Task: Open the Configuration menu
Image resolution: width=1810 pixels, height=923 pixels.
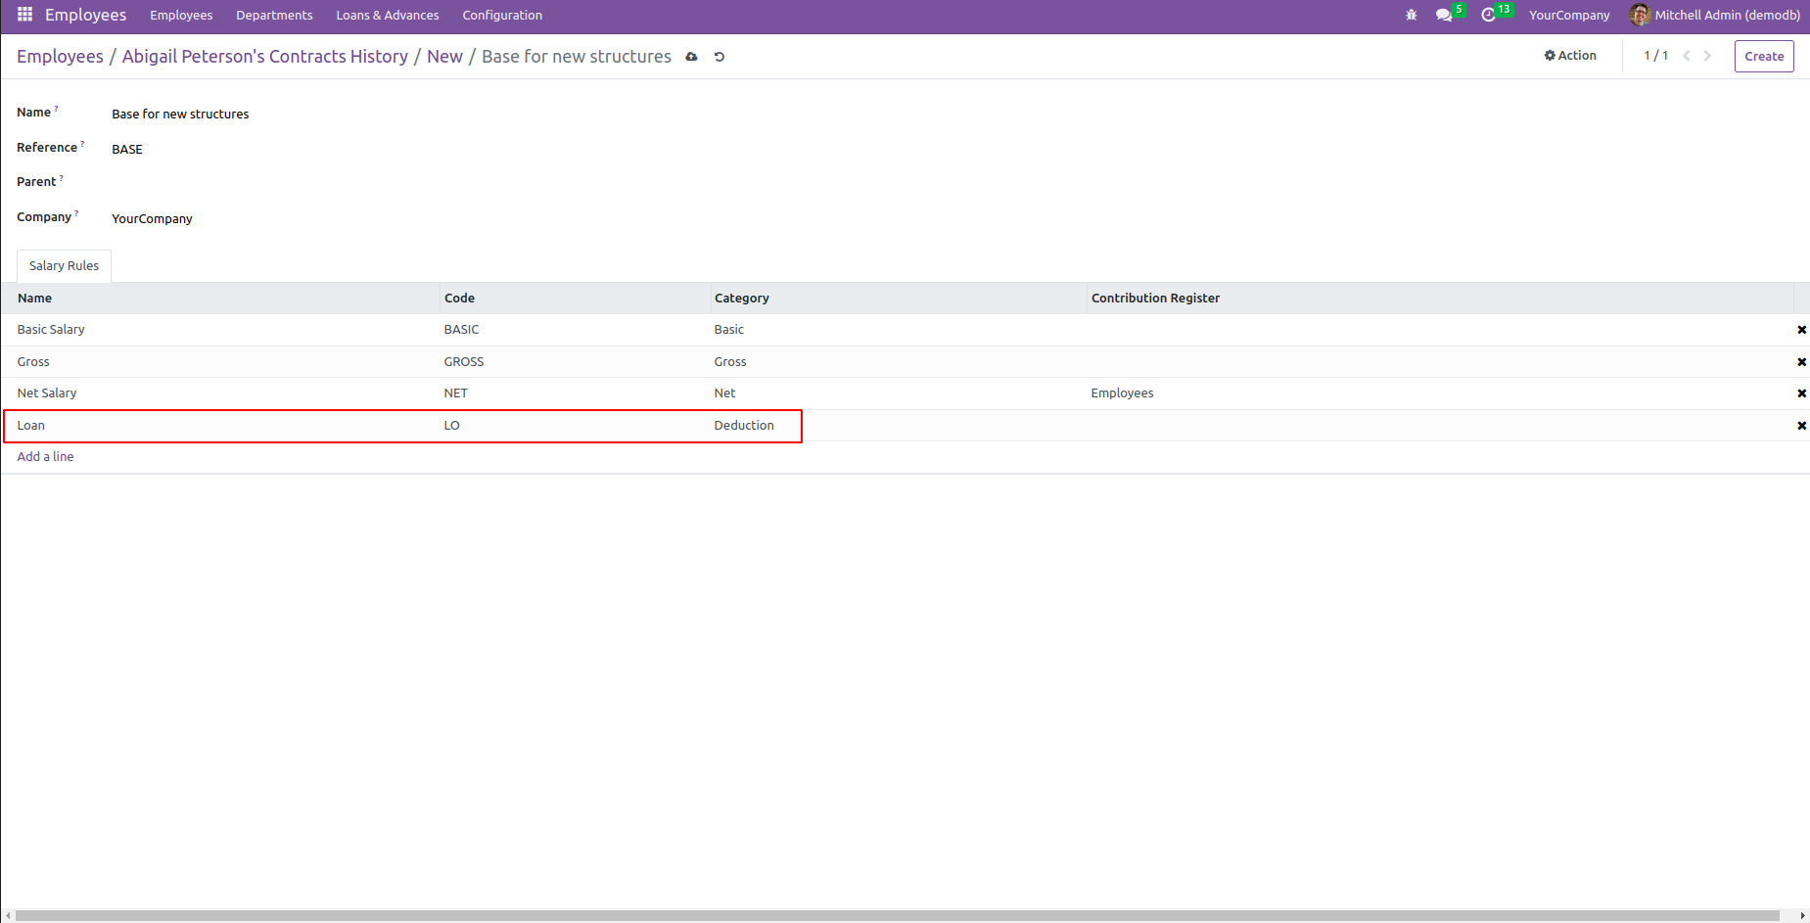Action: [x=502, y=15]
